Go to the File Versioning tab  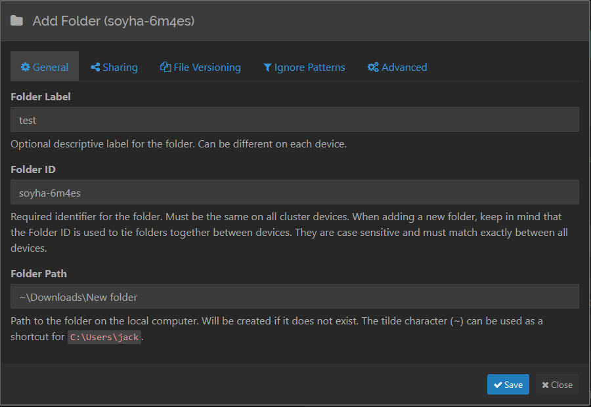pos(200,67)
